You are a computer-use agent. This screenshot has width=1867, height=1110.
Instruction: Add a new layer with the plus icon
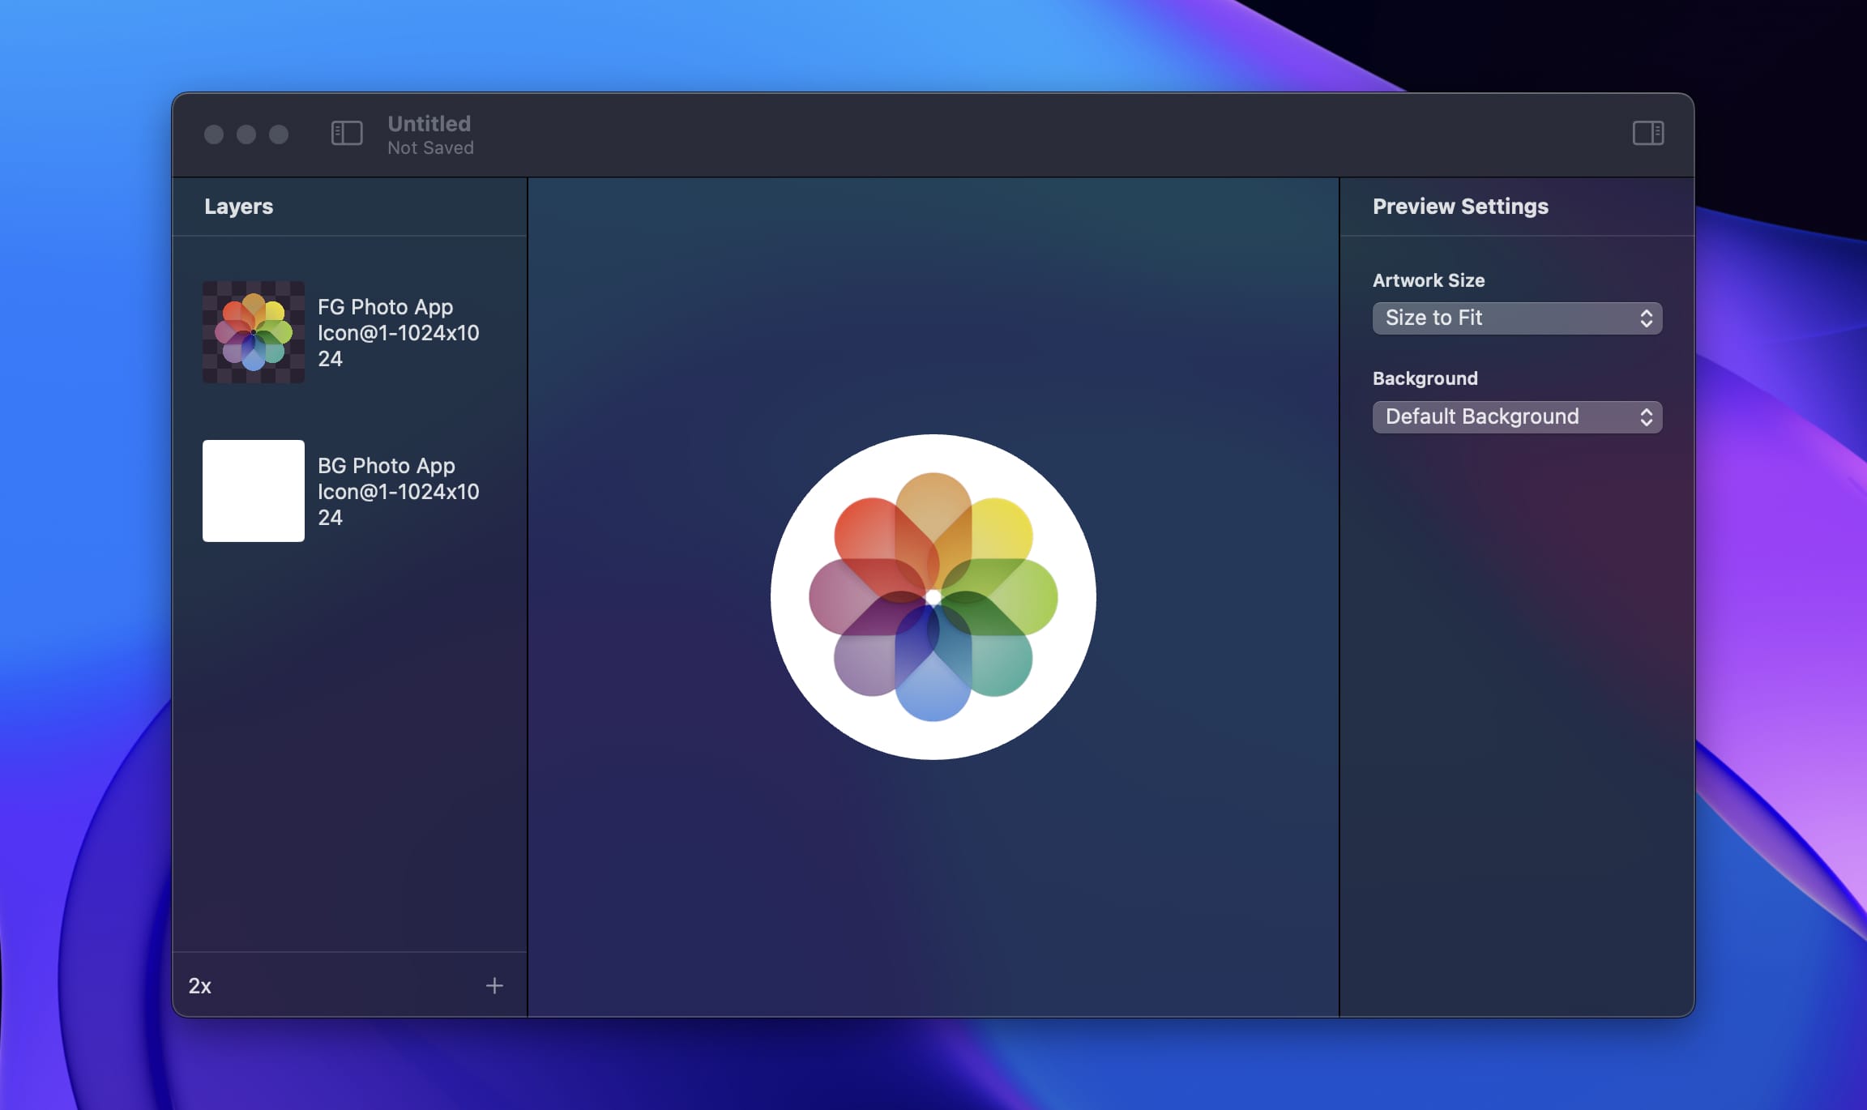[x=495, y=986]
